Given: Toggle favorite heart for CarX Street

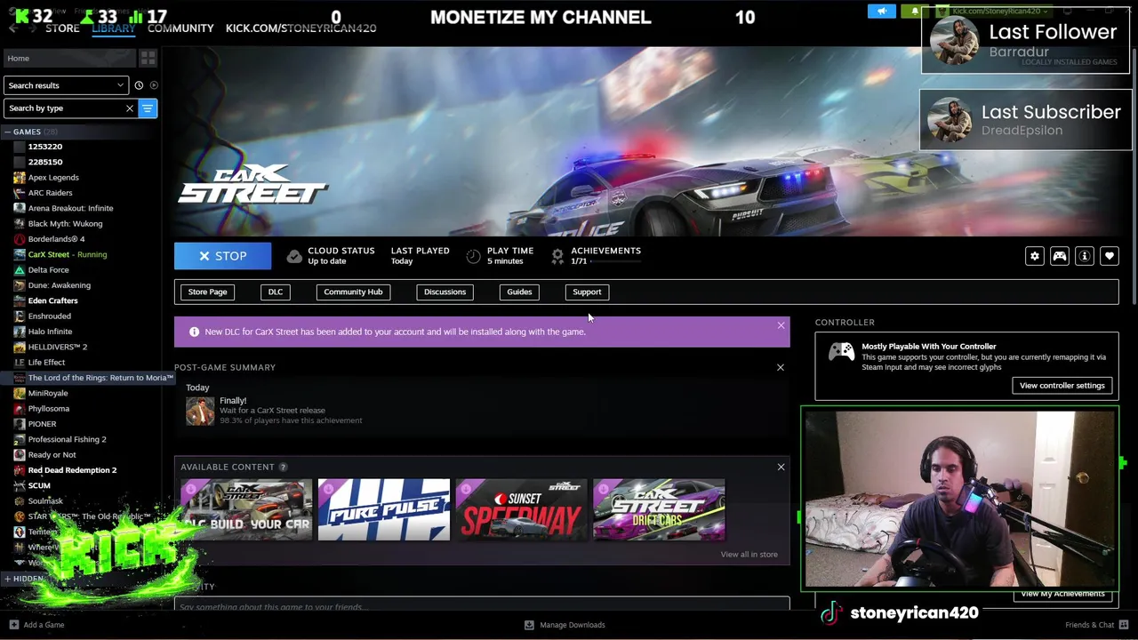Looking at the screenshot, I should [1110, 256].
